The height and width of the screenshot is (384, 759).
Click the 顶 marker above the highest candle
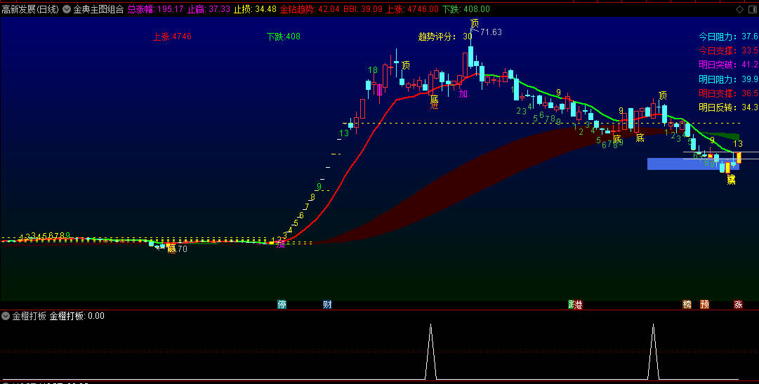click(475, 22)
